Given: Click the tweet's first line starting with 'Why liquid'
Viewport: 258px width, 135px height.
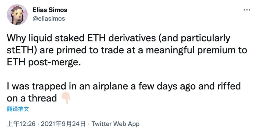Looking at the screenshot, I should coord(119,38).
